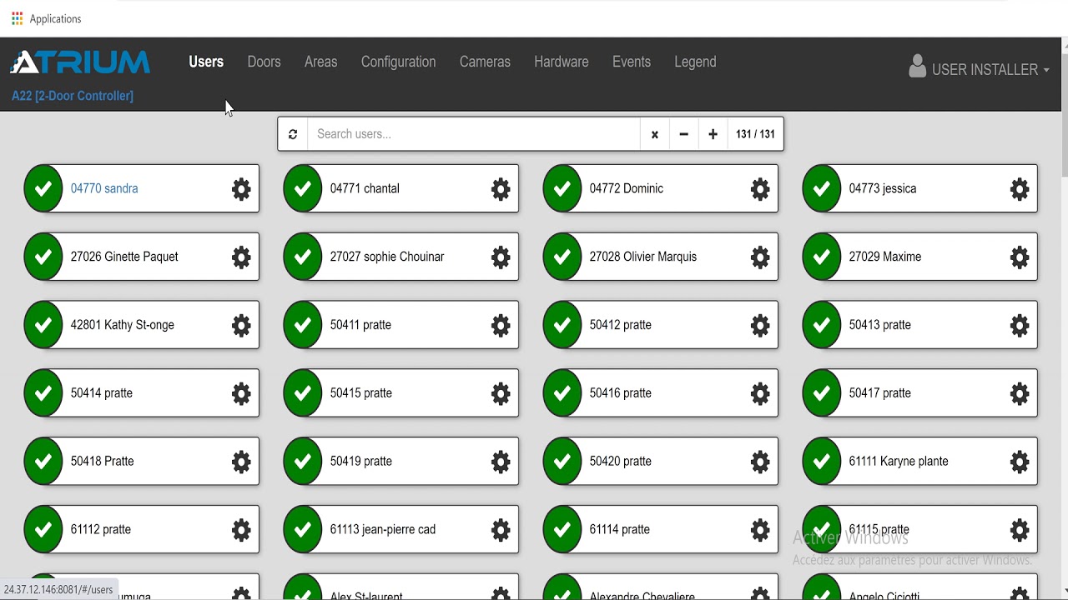Open the Legend menu
The height and width of the screenshot is (600, 1068).
click(695, 62)
